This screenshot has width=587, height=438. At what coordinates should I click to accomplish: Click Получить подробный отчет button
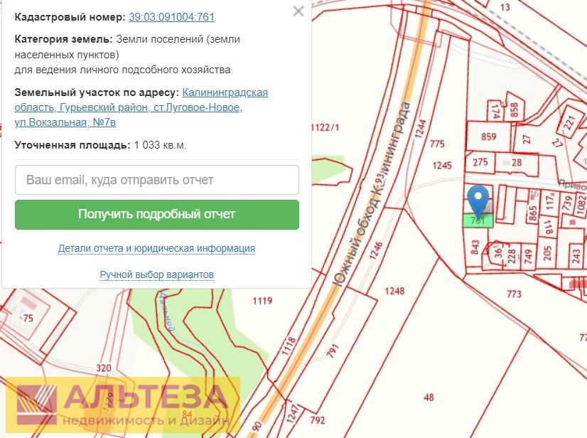(x=157, y=214)
